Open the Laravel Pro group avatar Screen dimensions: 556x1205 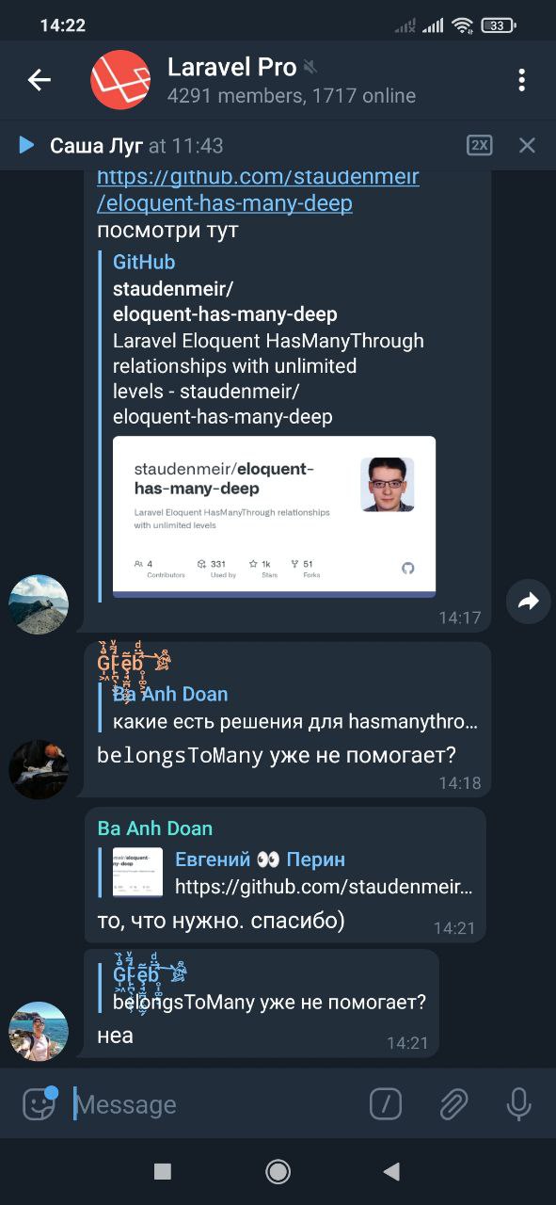click(x=120, y=80)
